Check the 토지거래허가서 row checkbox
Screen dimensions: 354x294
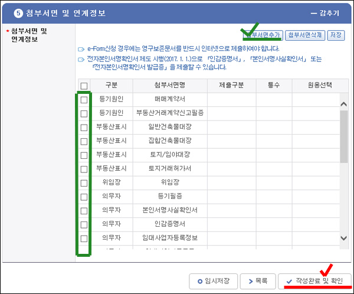click(x=84, y=169)
